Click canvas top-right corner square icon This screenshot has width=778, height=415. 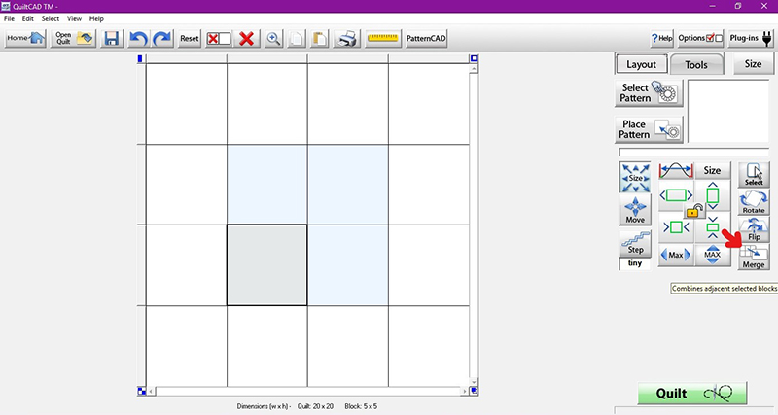474,58
